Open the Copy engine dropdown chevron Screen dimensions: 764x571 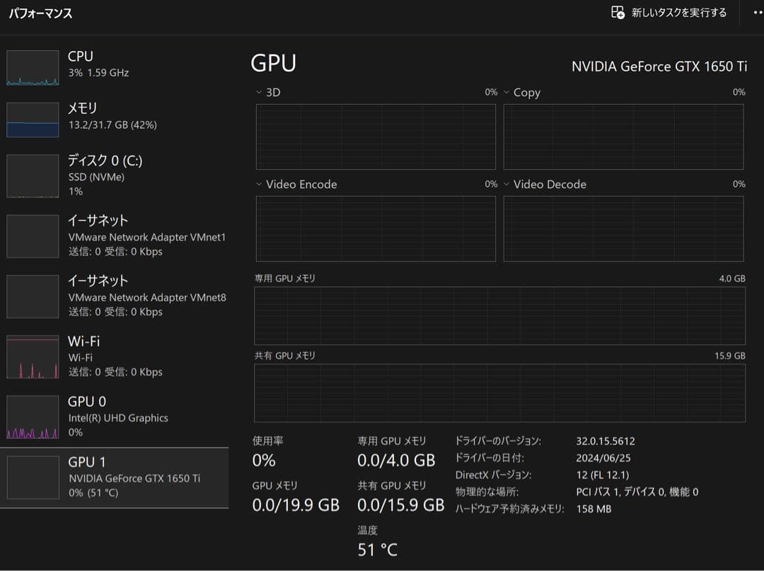click(505, 92)
